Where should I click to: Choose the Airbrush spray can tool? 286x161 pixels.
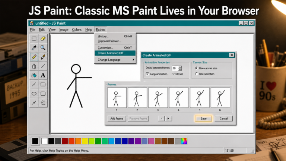point(34,66)
